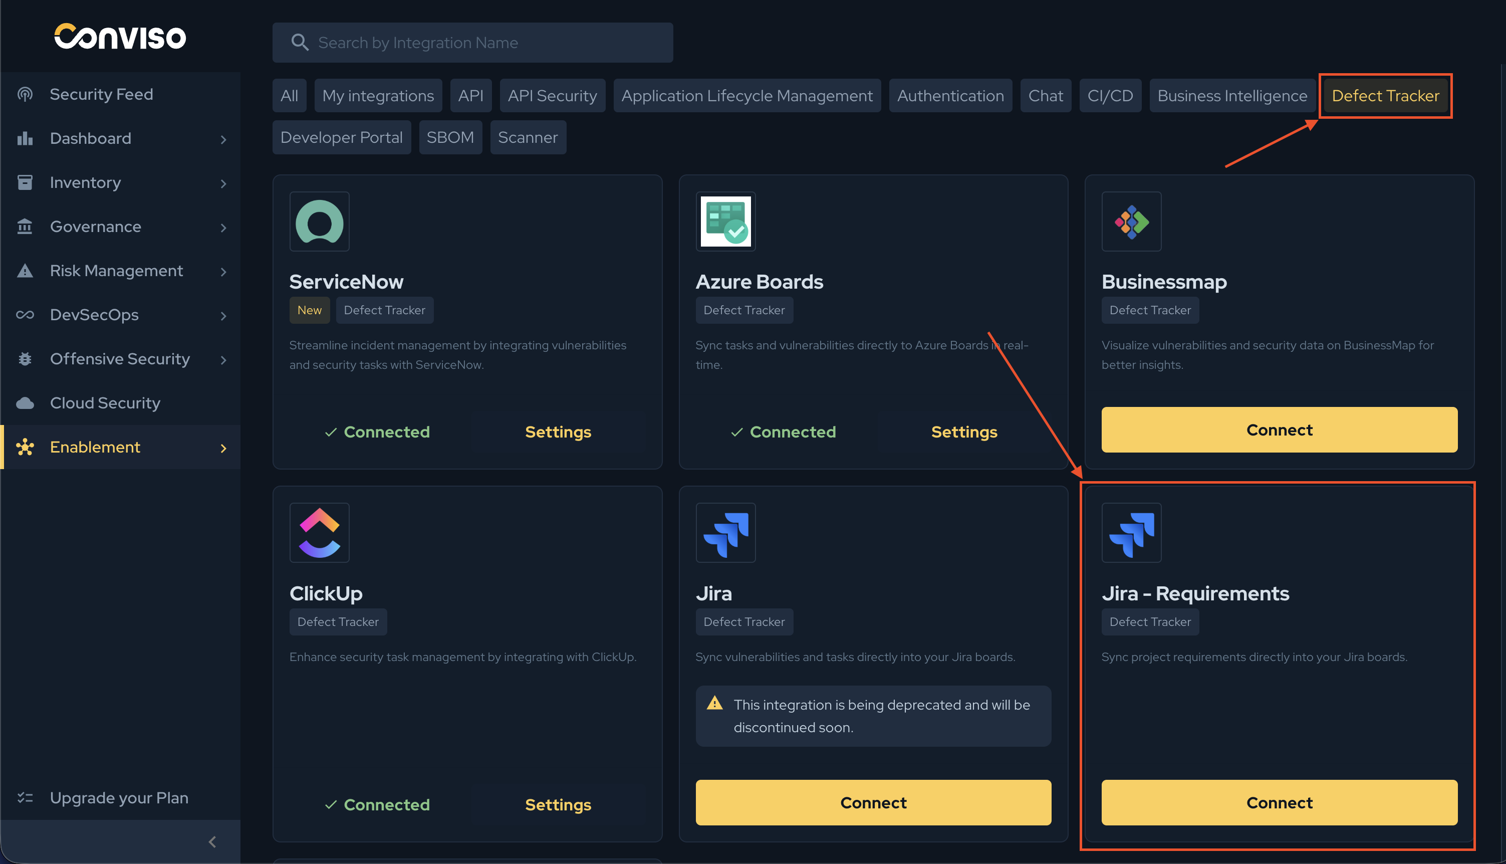1506x864 pixels.
Task: Show Business Intelligence integrations
Action: pos(1232,96)
